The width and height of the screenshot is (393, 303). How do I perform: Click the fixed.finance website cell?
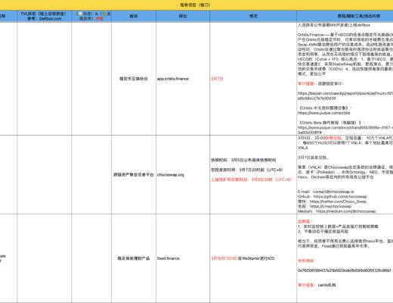pos(183,258)
